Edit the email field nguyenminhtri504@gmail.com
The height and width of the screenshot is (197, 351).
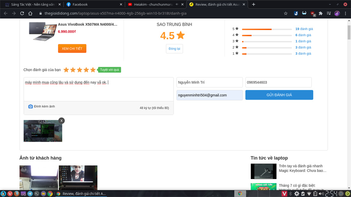[x=209, y=95]
